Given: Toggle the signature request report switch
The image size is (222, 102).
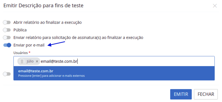Looking at the screenshot, I should 7,38.
